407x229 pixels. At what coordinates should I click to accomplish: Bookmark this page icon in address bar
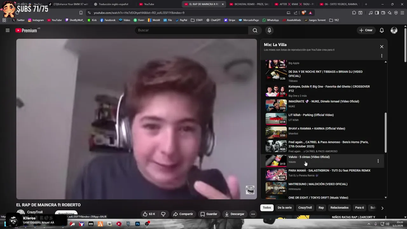coord(81,13)
